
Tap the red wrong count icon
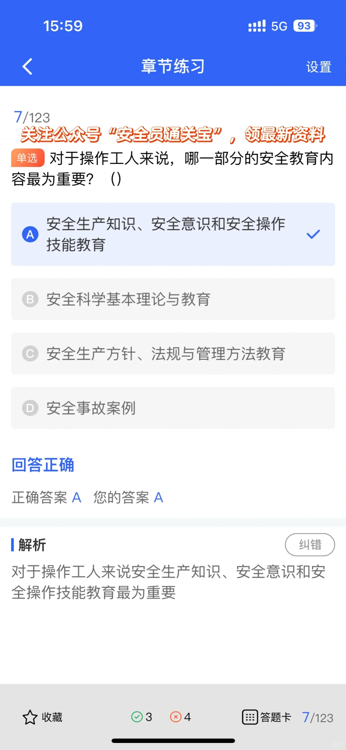click(x=176, y=717)
